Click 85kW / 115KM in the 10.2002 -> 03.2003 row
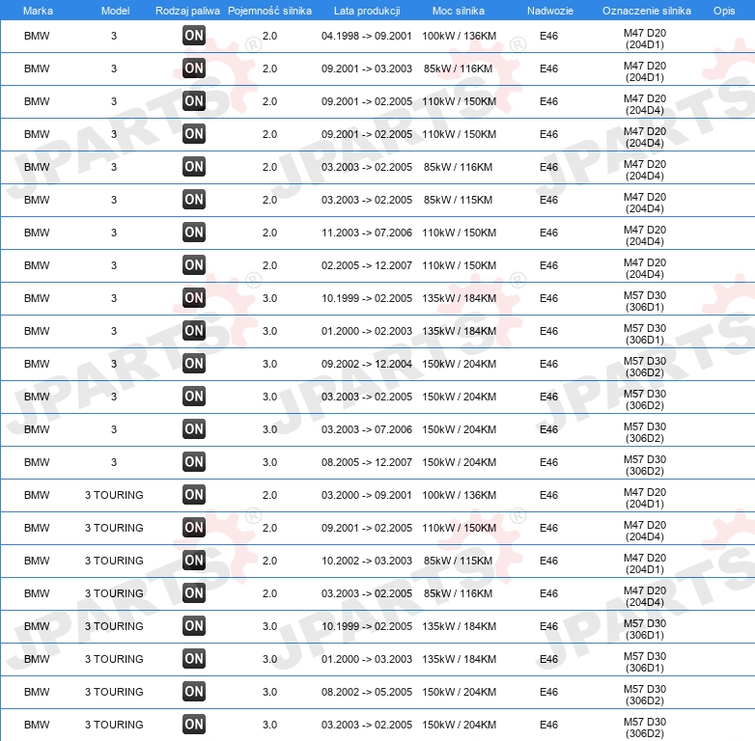Image resolution: width=755 pixels, height=741 pixels. [458, 561]
